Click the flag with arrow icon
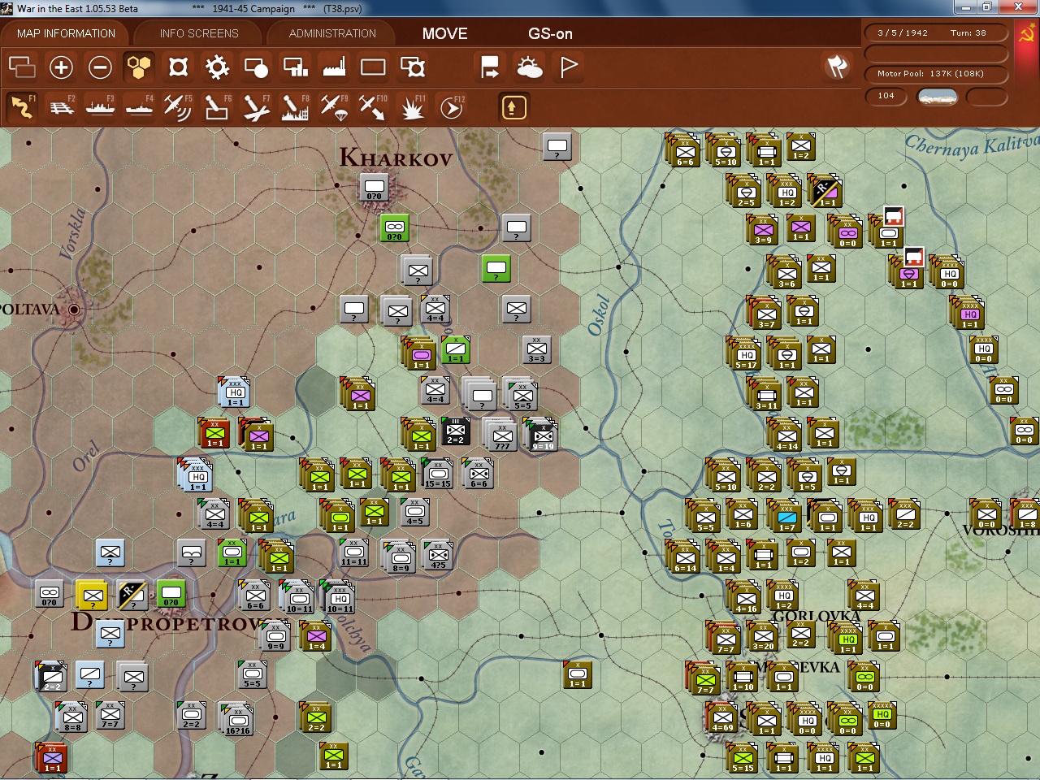 point(490,67)
